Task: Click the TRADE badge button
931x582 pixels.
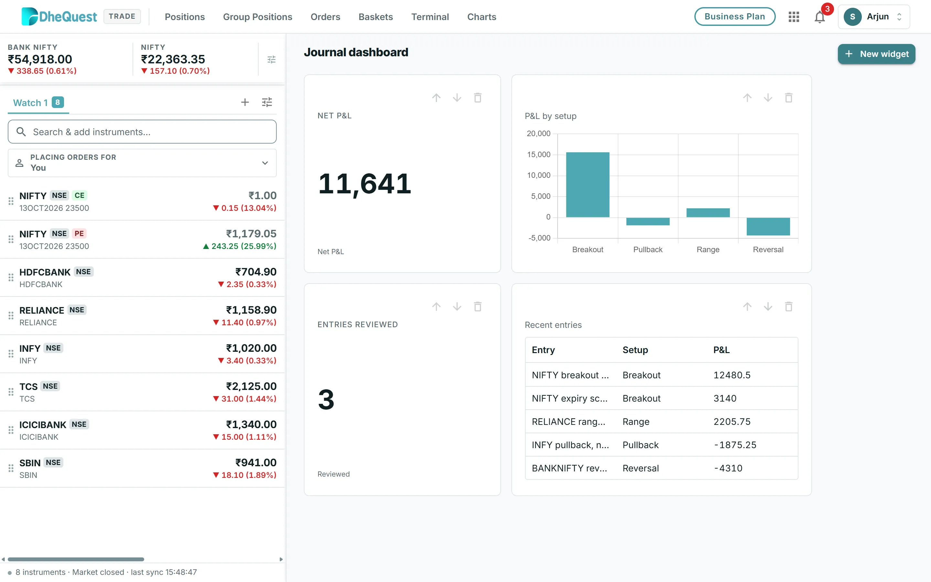Action: [122, 16]
